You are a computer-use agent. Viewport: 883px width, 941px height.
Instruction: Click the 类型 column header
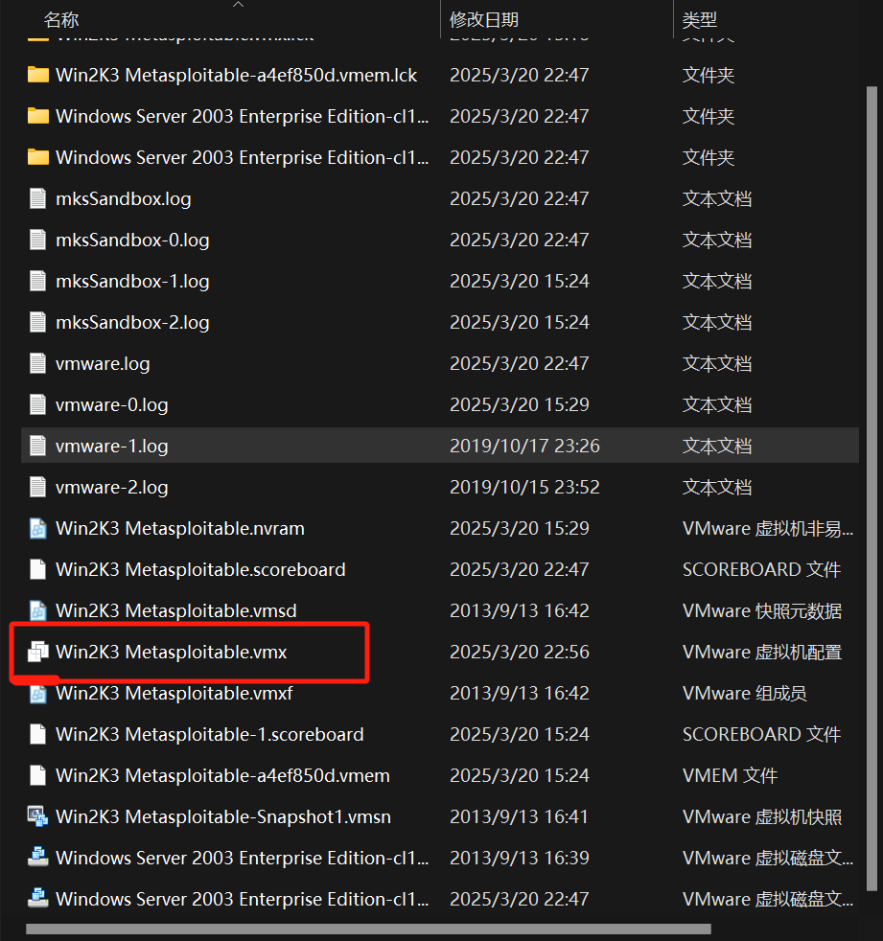click(699, 19)
